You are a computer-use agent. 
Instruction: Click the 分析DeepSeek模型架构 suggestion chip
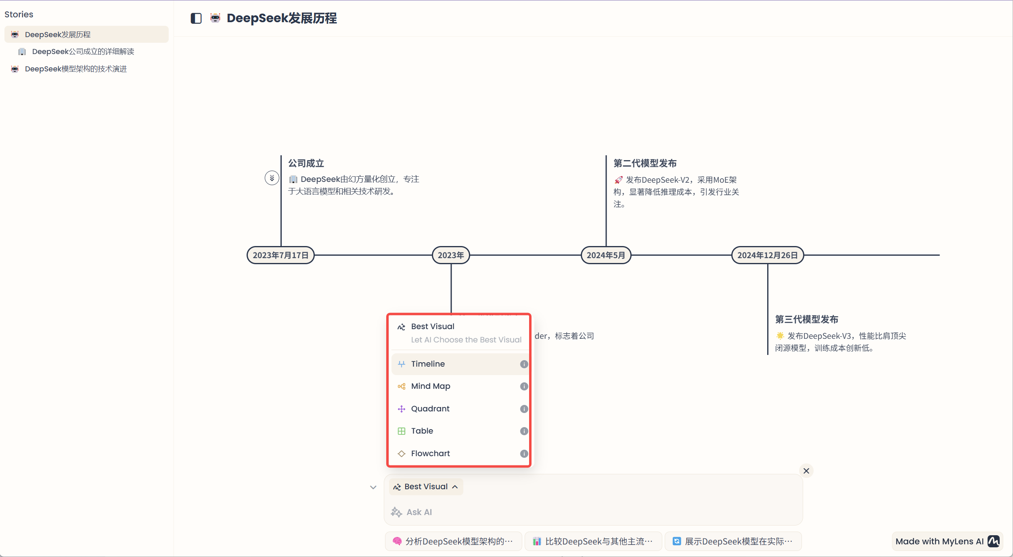click(454, 541)
